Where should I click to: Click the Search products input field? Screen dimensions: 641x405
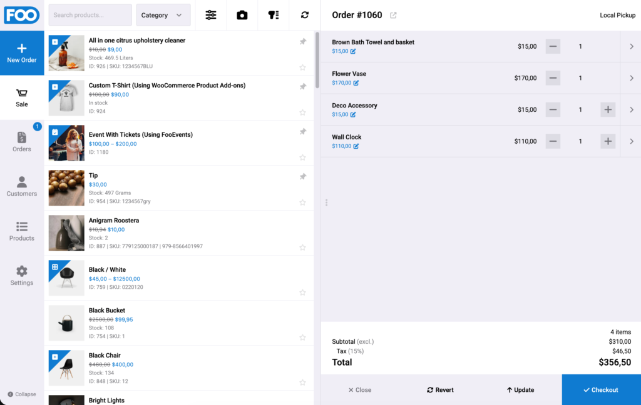pos(90,15)
